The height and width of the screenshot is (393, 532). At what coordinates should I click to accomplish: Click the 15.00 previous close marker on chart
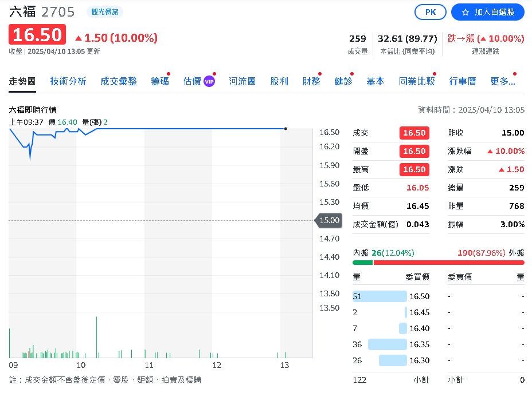click(x=327, y=220)
